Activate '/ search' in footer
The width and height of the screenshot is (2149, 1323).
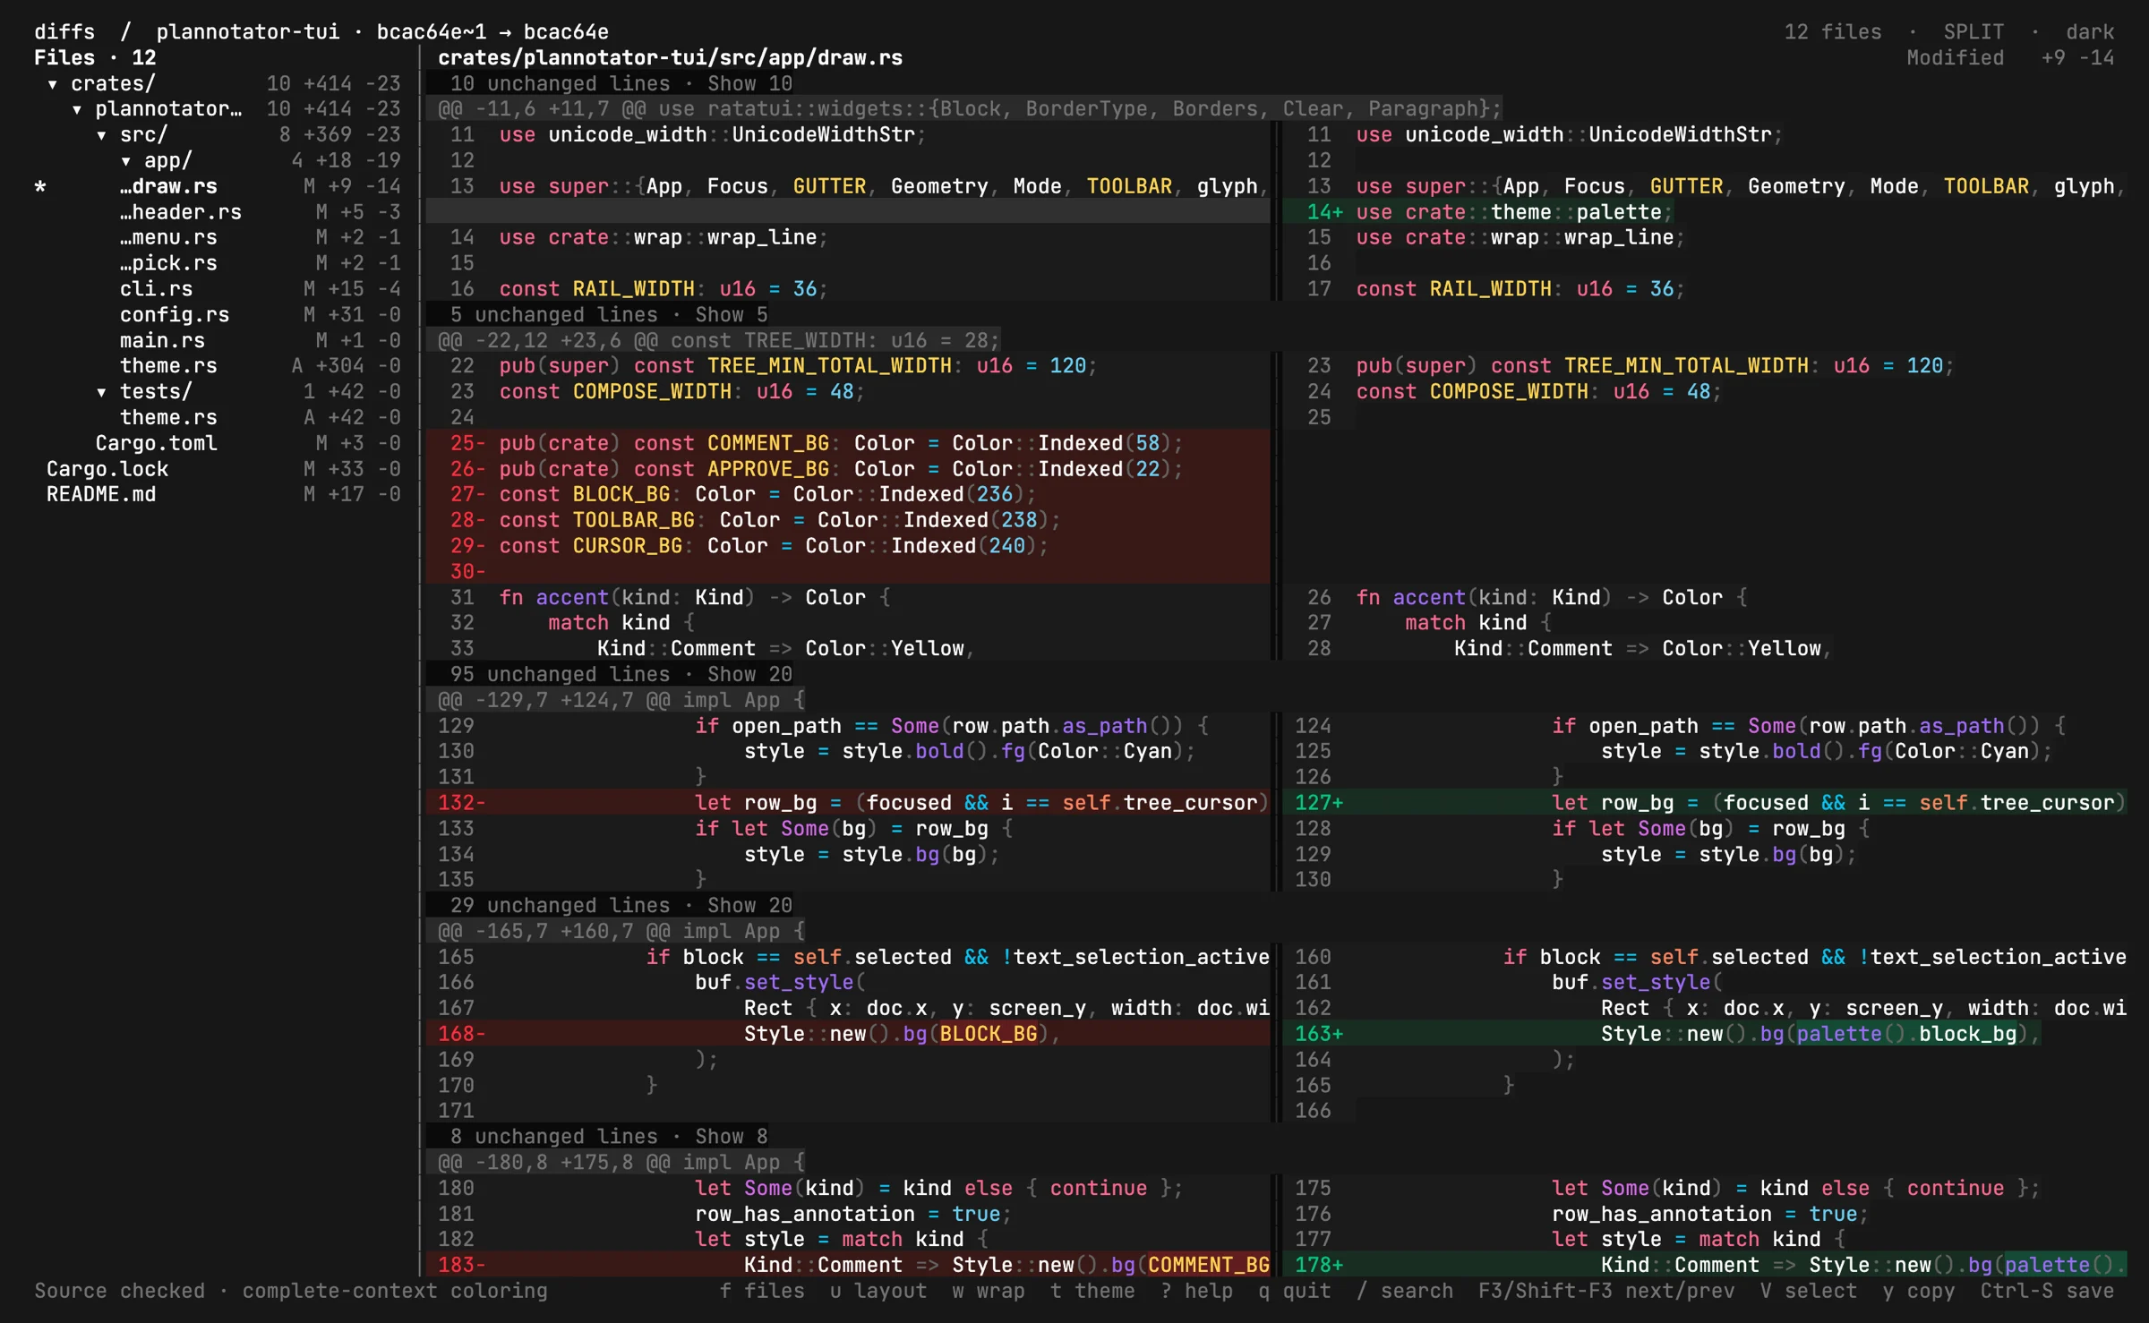click(x=1405, y=1291)
